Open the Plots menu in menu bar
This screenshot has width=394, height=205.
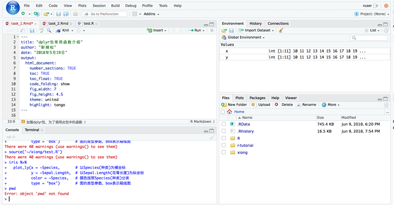point(82,5)
